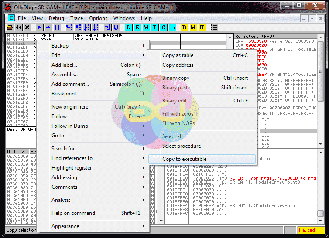Open the Log window with L button

point(128,27)
